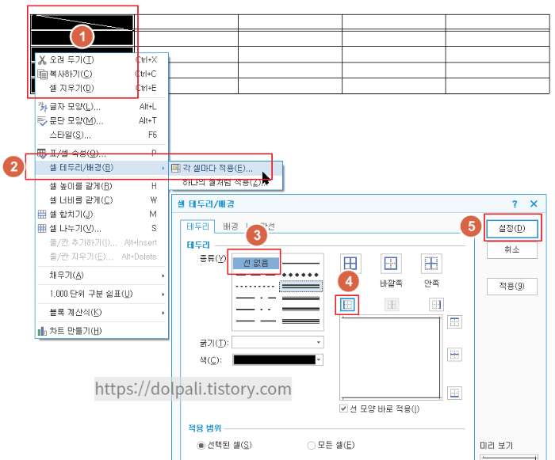Choose 복사하기(C) copy in context menu

coord(101,74)
